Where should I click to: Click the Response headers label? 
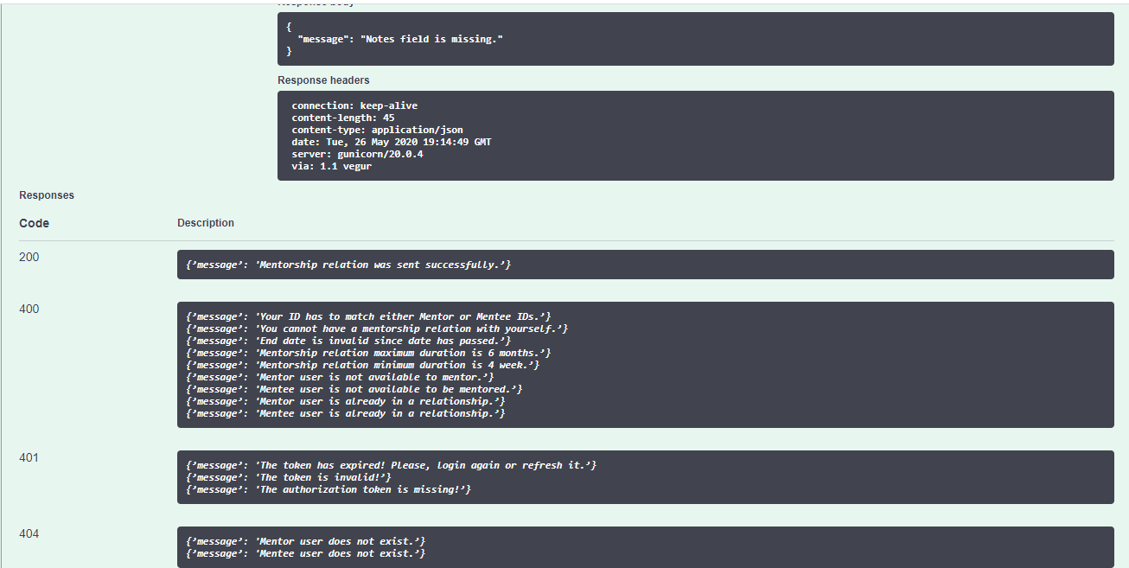coord(323,80)
